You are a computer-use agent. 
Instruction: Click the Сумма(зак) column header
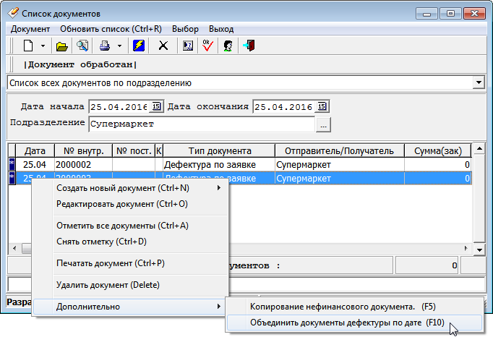[437, 150]
